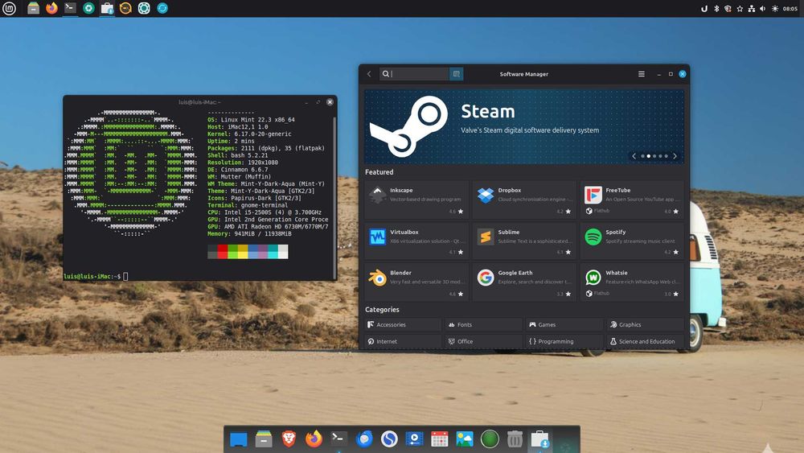The height and width of the screenshot is (453, 804).
Task: Open Google Earth app card
Action: (524, 282)
